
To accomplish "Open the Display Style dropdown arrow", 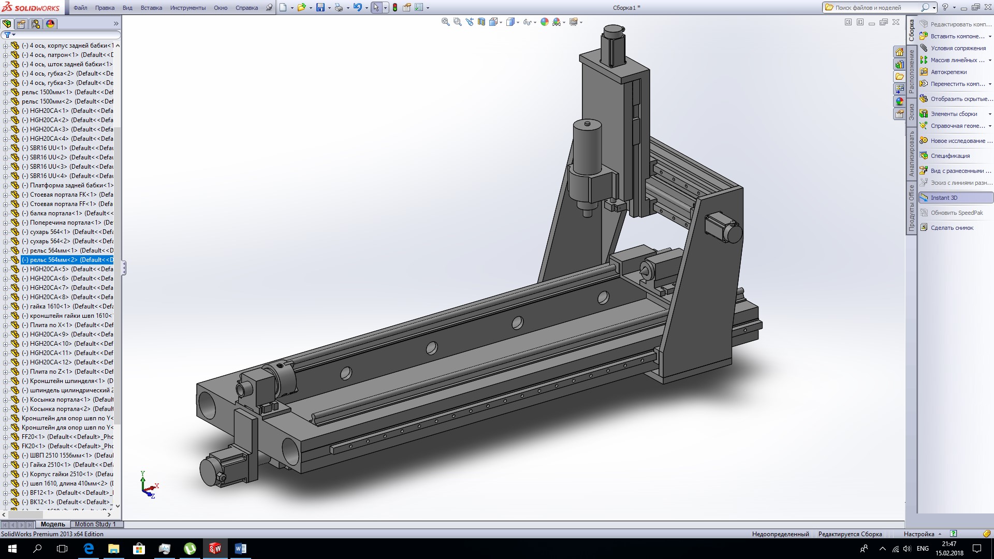I will (518, 22).
